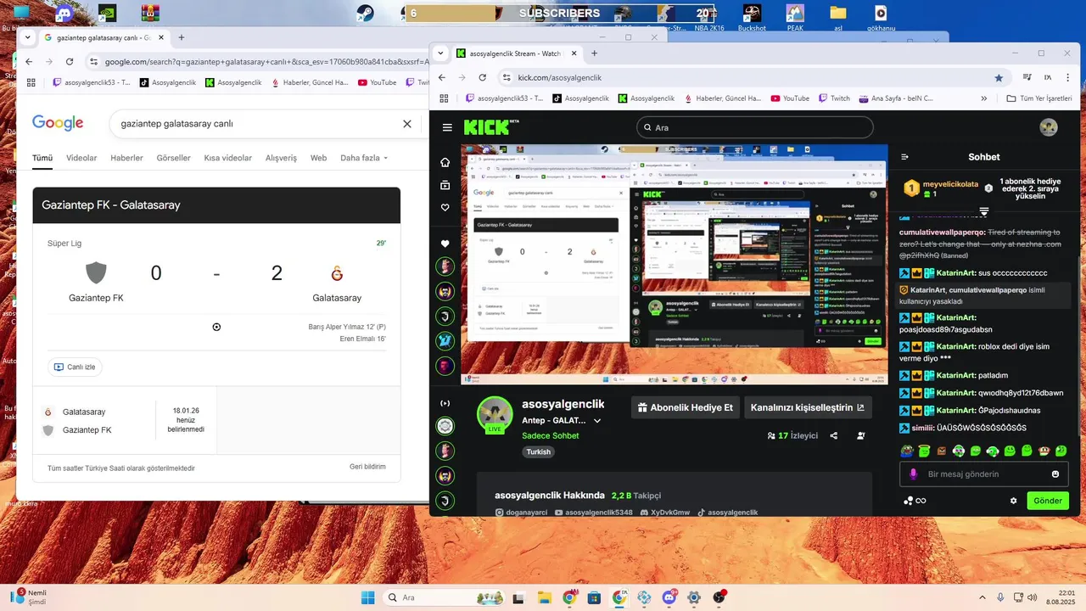Open emoji picker in chat message box

tap(1055, 474)
